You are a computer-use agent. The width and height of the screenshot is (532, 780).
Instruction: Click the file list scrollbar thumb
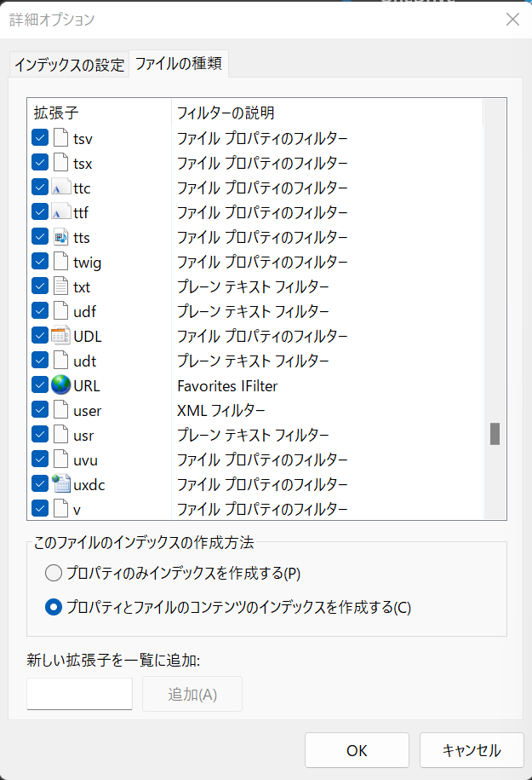495,434
